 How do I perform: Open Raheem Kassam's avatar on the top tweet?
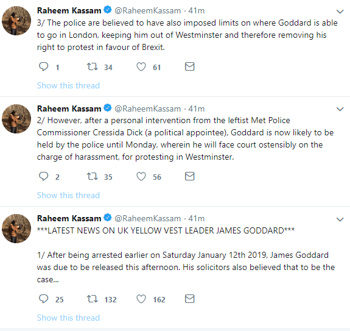point(16,21)
